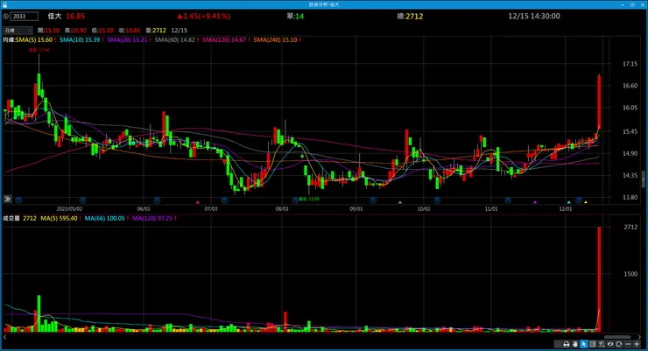Click the SMA(240) 15.10 indicator label
Viewport: 648px width, 351px height.
(275, 39)
